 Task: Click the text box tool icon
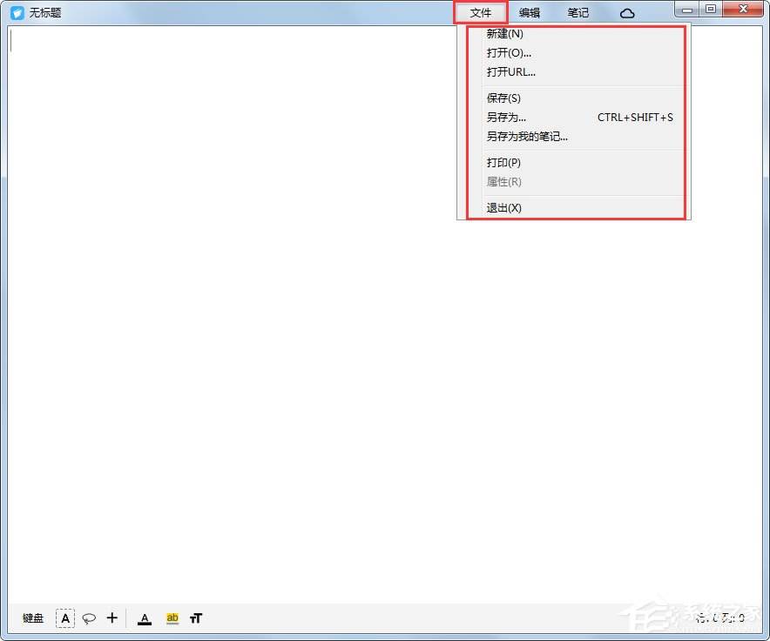[x=65, y=618]
